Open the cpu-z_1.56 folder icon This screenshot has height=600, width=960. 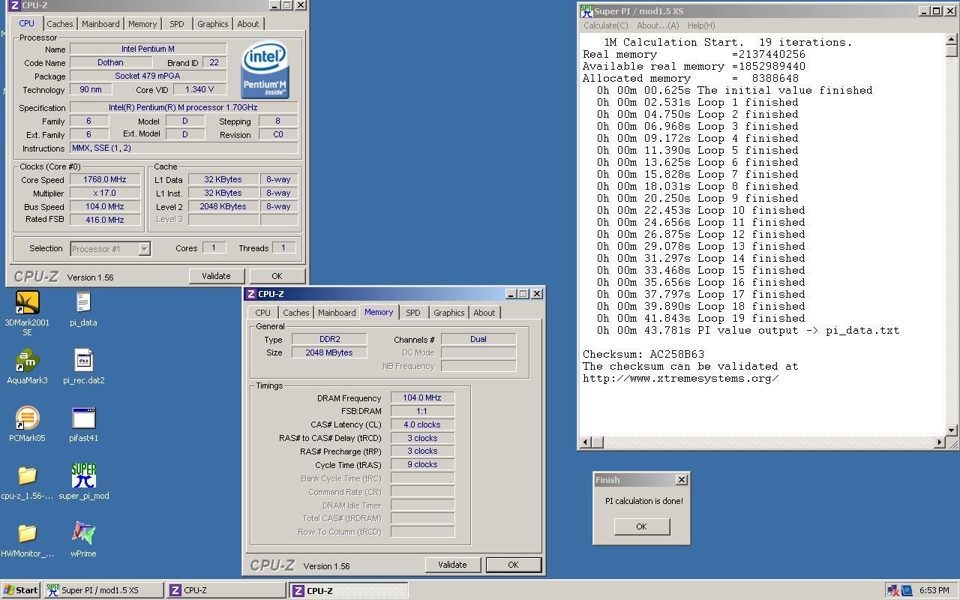[x=27, y=475]
